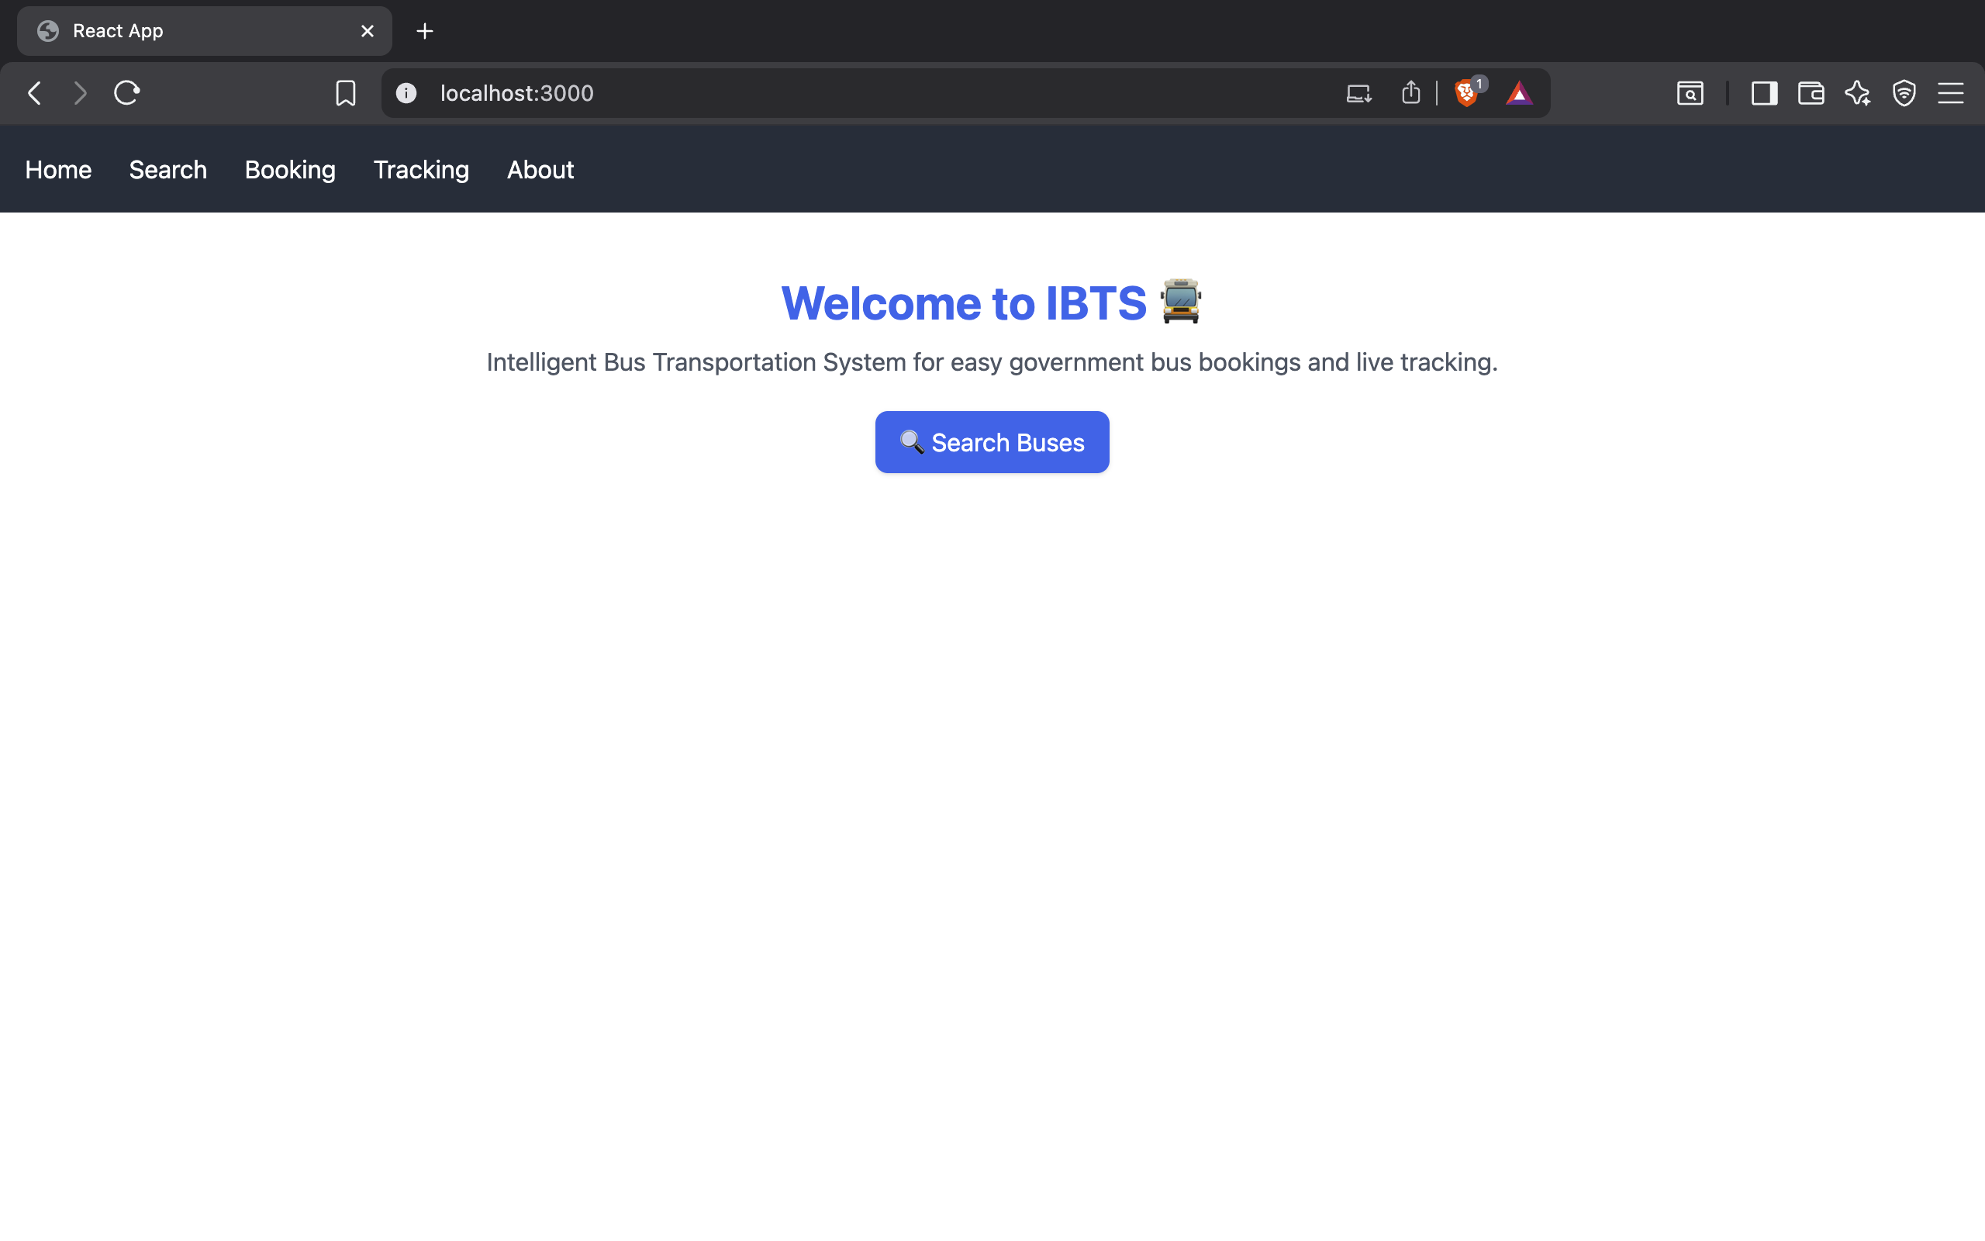Open the tab search icon
1985x1241 pixels.
point(1690,94)
